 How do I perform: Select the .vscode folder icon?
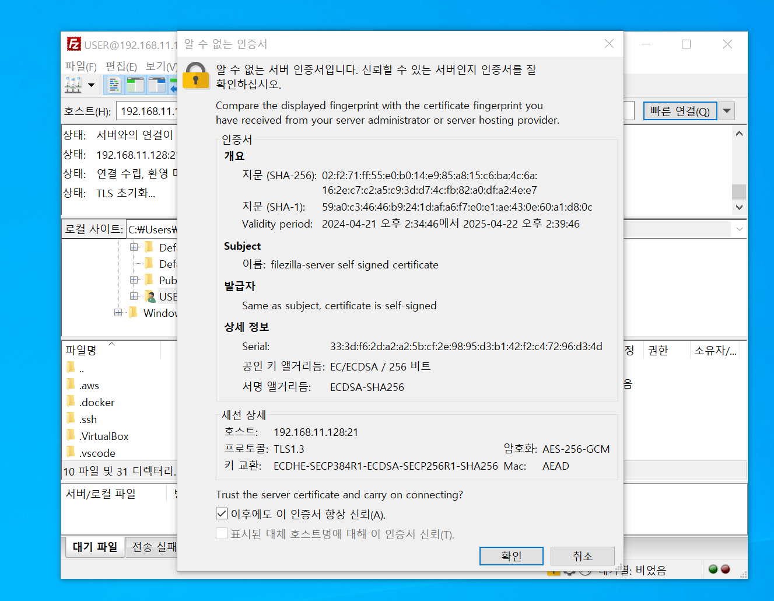pos(71,452)
